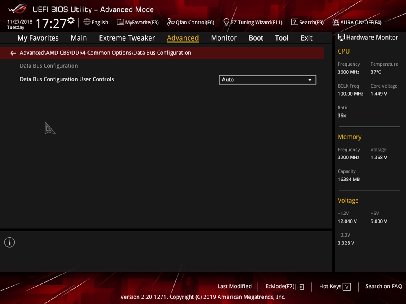Click the Hardware Monitor title
406x304 pixels.
[372, 37]
